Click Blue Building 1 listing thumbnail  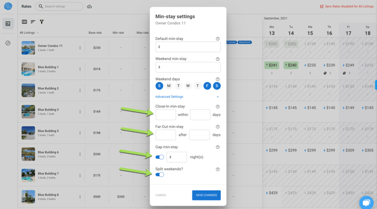click(28, 69)
